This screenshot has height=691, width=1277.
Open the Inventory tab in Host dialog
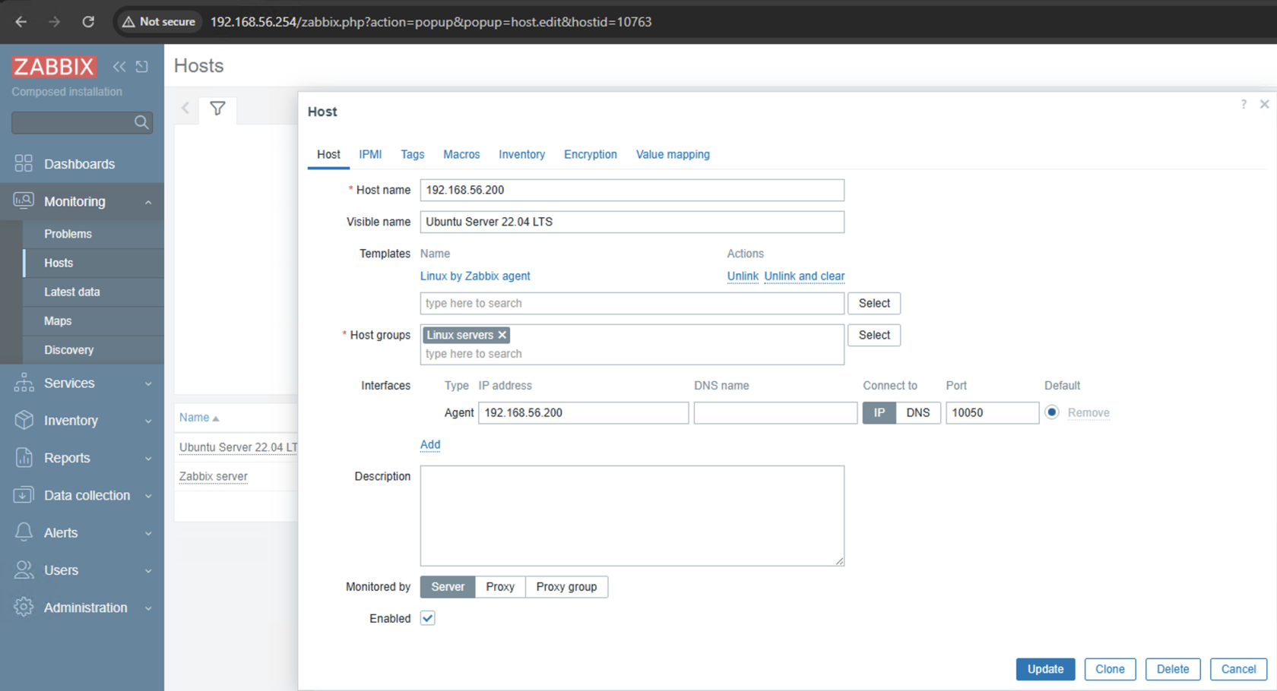click(x=521, y=154)
